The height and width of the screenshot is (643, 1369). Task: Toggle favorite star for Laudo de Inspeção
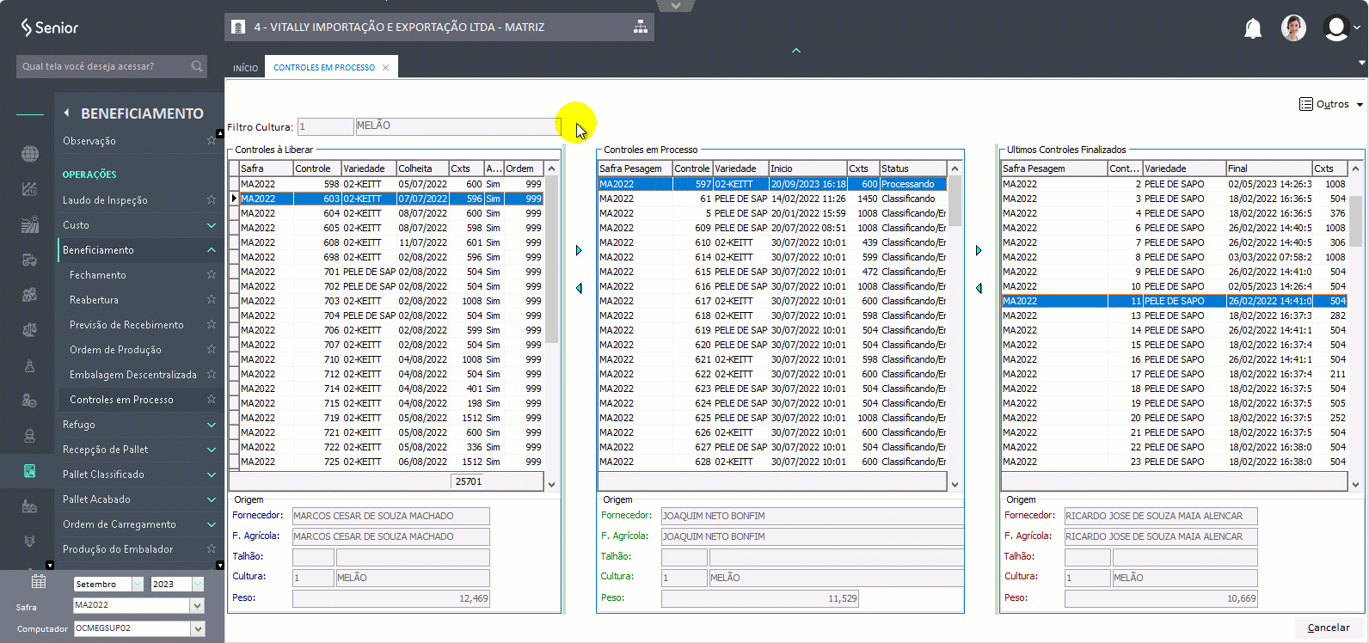coord(212,199)
